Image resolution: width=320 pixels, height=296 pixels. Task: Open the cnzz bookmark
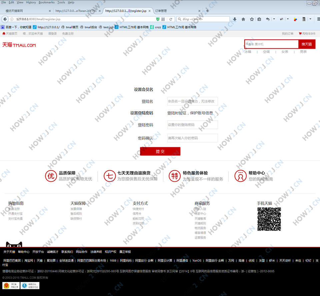tap(156, 27)
